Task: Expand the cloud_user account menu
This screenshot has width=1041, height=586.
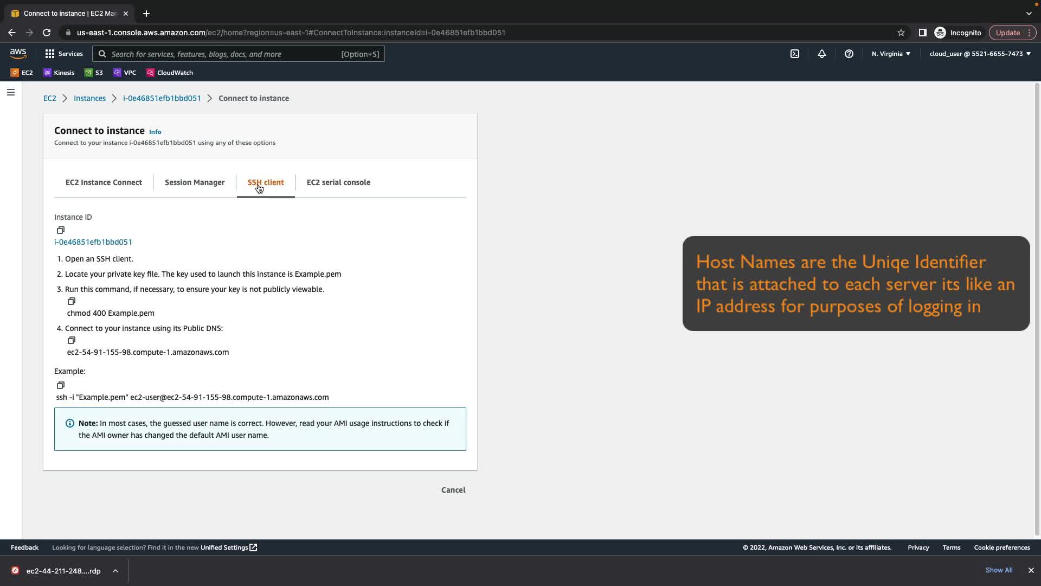Action: [980, 54]
